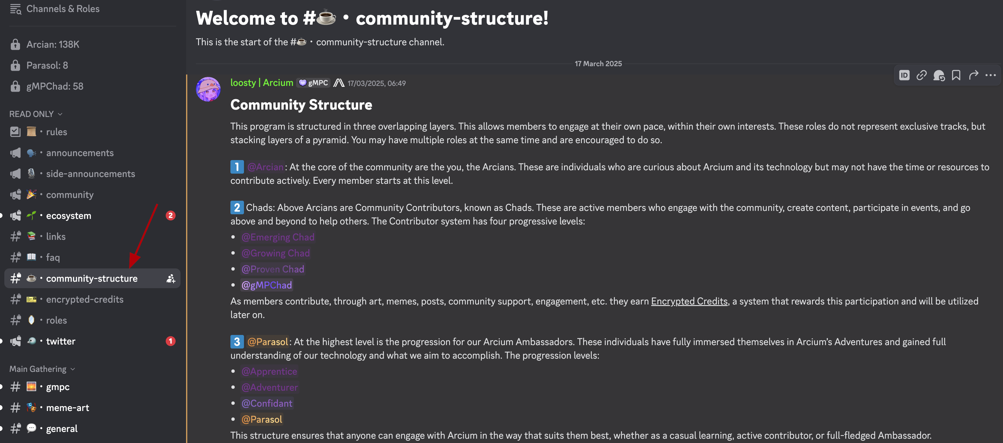Go to the roles channel
This screenshot has height=443, width=1003.
pyautogui.click(x=56, y=320)
